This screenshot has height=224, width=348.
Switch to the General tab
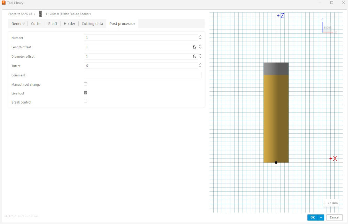18,24
